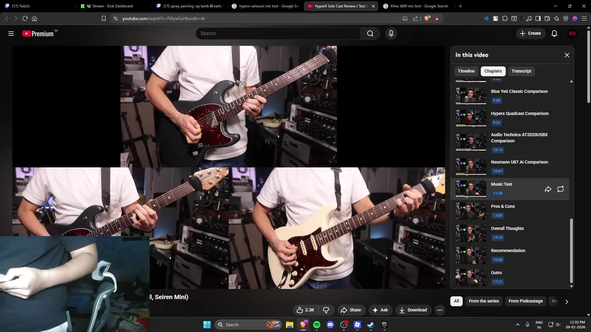Toggle the browser sidebar panel

538,18
